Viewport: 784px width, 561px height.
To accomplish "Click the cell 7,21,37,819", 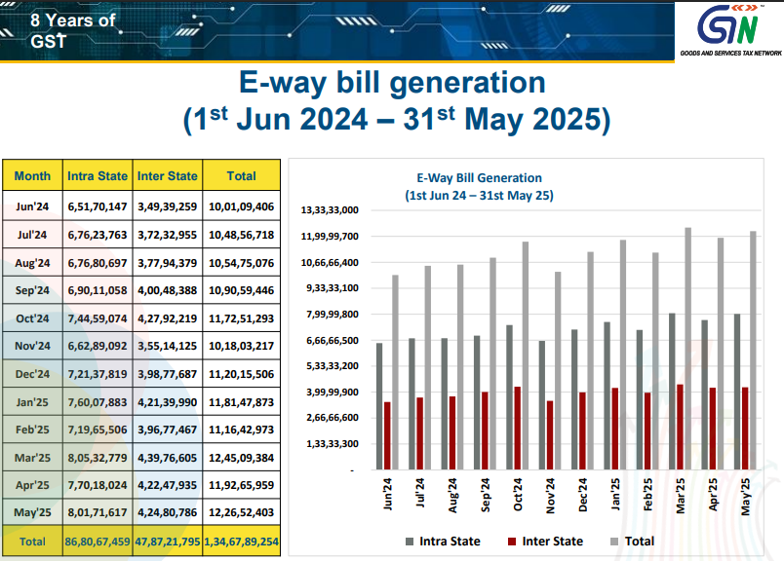I will (x=98, y=374).
